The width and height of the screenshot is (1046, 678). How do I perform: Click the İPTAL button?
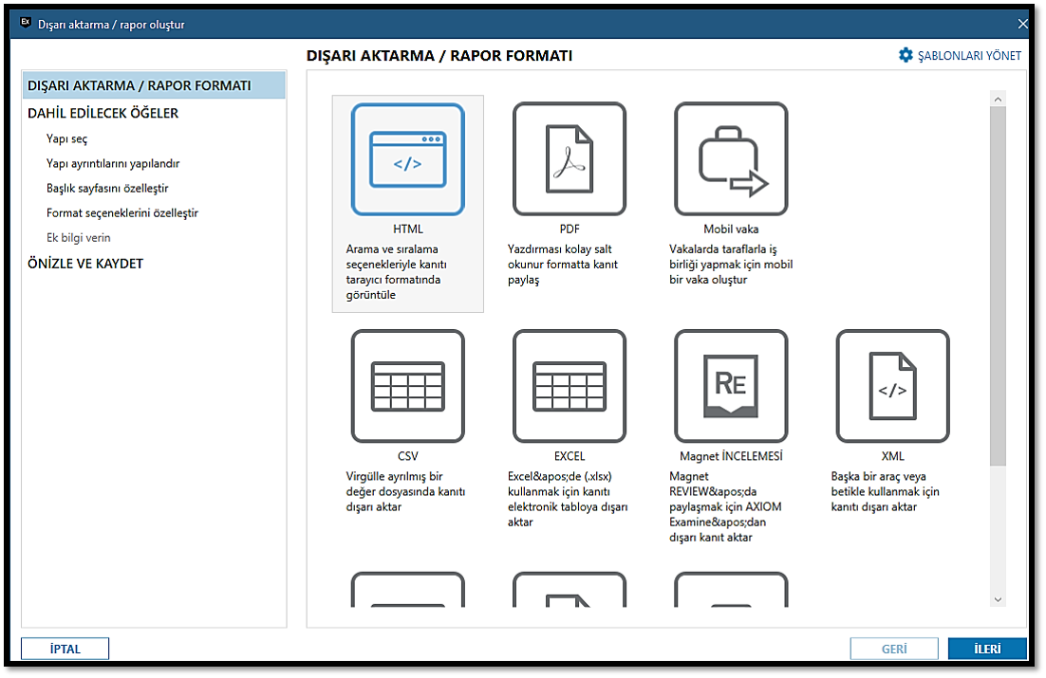tap(65, 649)
